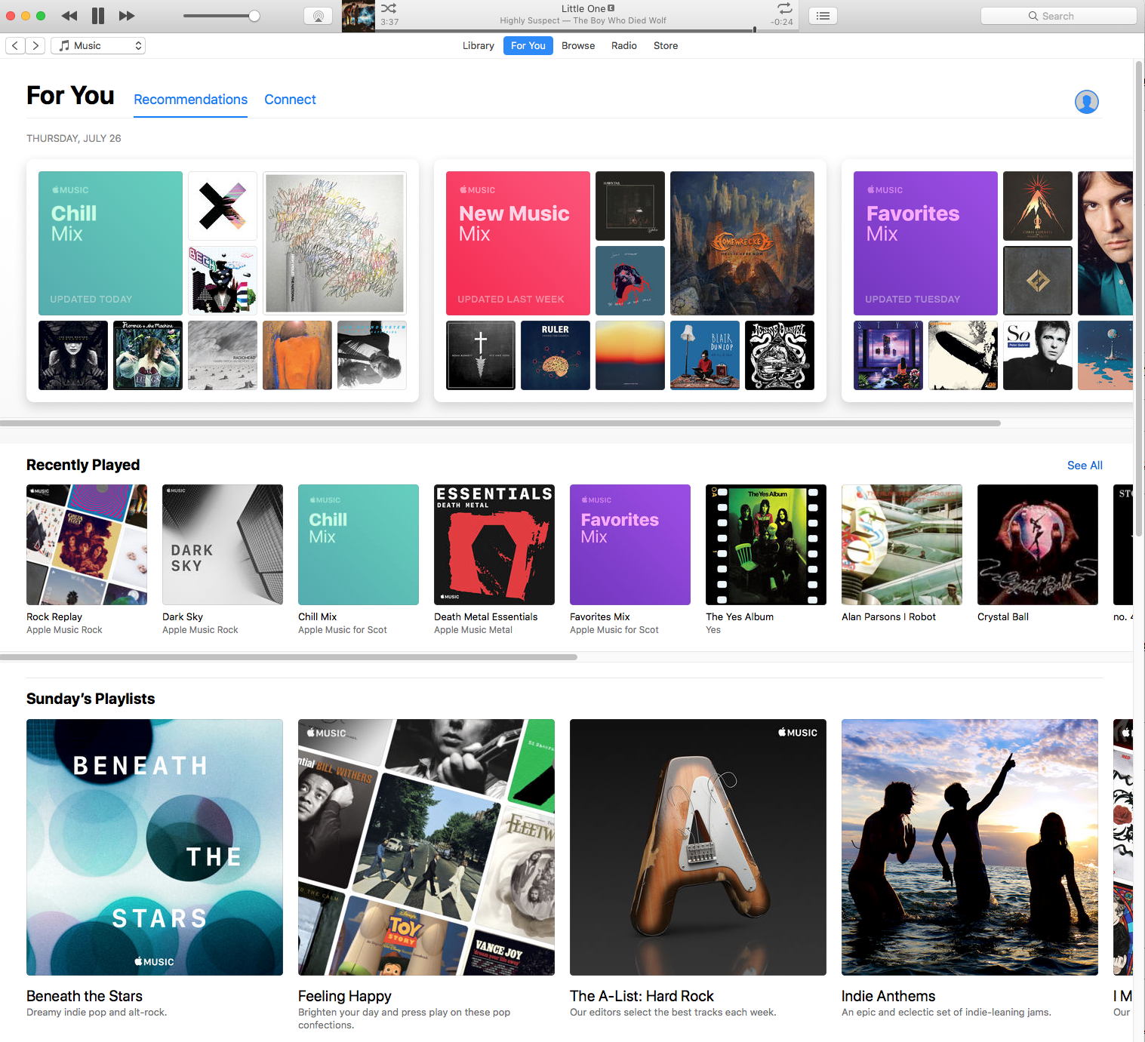Open The A-List: Hard Rock artwork
Viewport: 1145px width, 1042px height.
[698, 847]
